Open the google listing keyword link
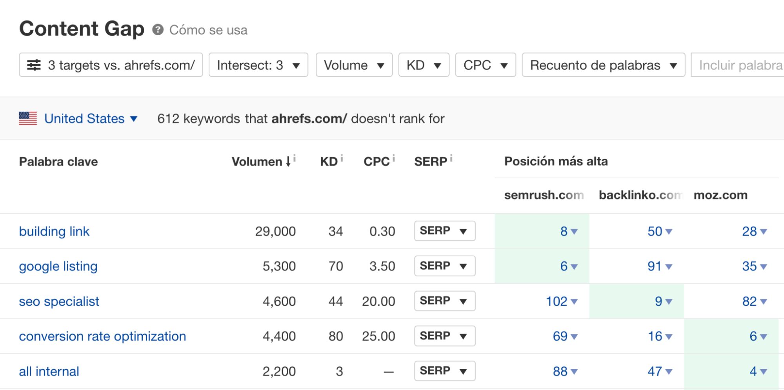 [58, 266]
